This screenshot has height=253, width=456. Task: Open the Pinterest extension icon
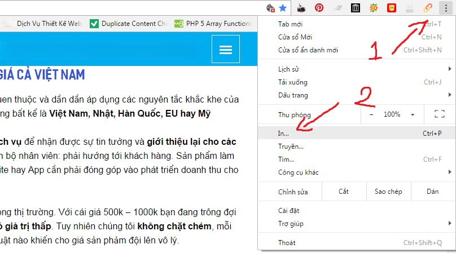click(319, 8)
